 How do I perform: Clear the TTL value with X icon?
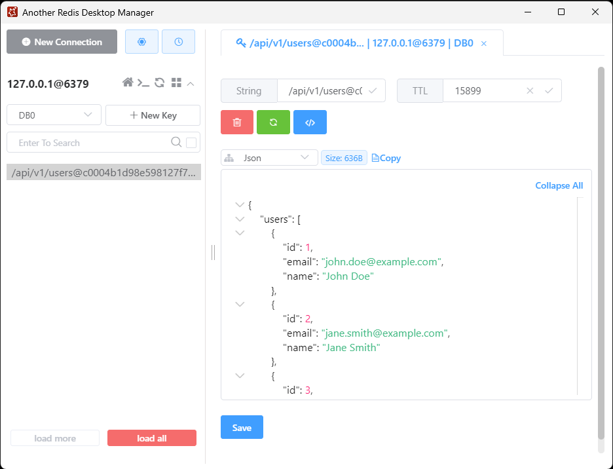tap(530, 91)
